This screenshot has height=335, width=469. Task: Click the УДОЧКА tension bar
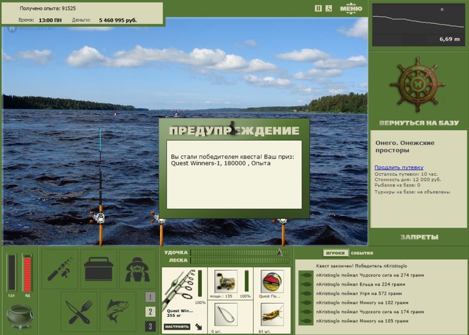(x=240, y=253)
